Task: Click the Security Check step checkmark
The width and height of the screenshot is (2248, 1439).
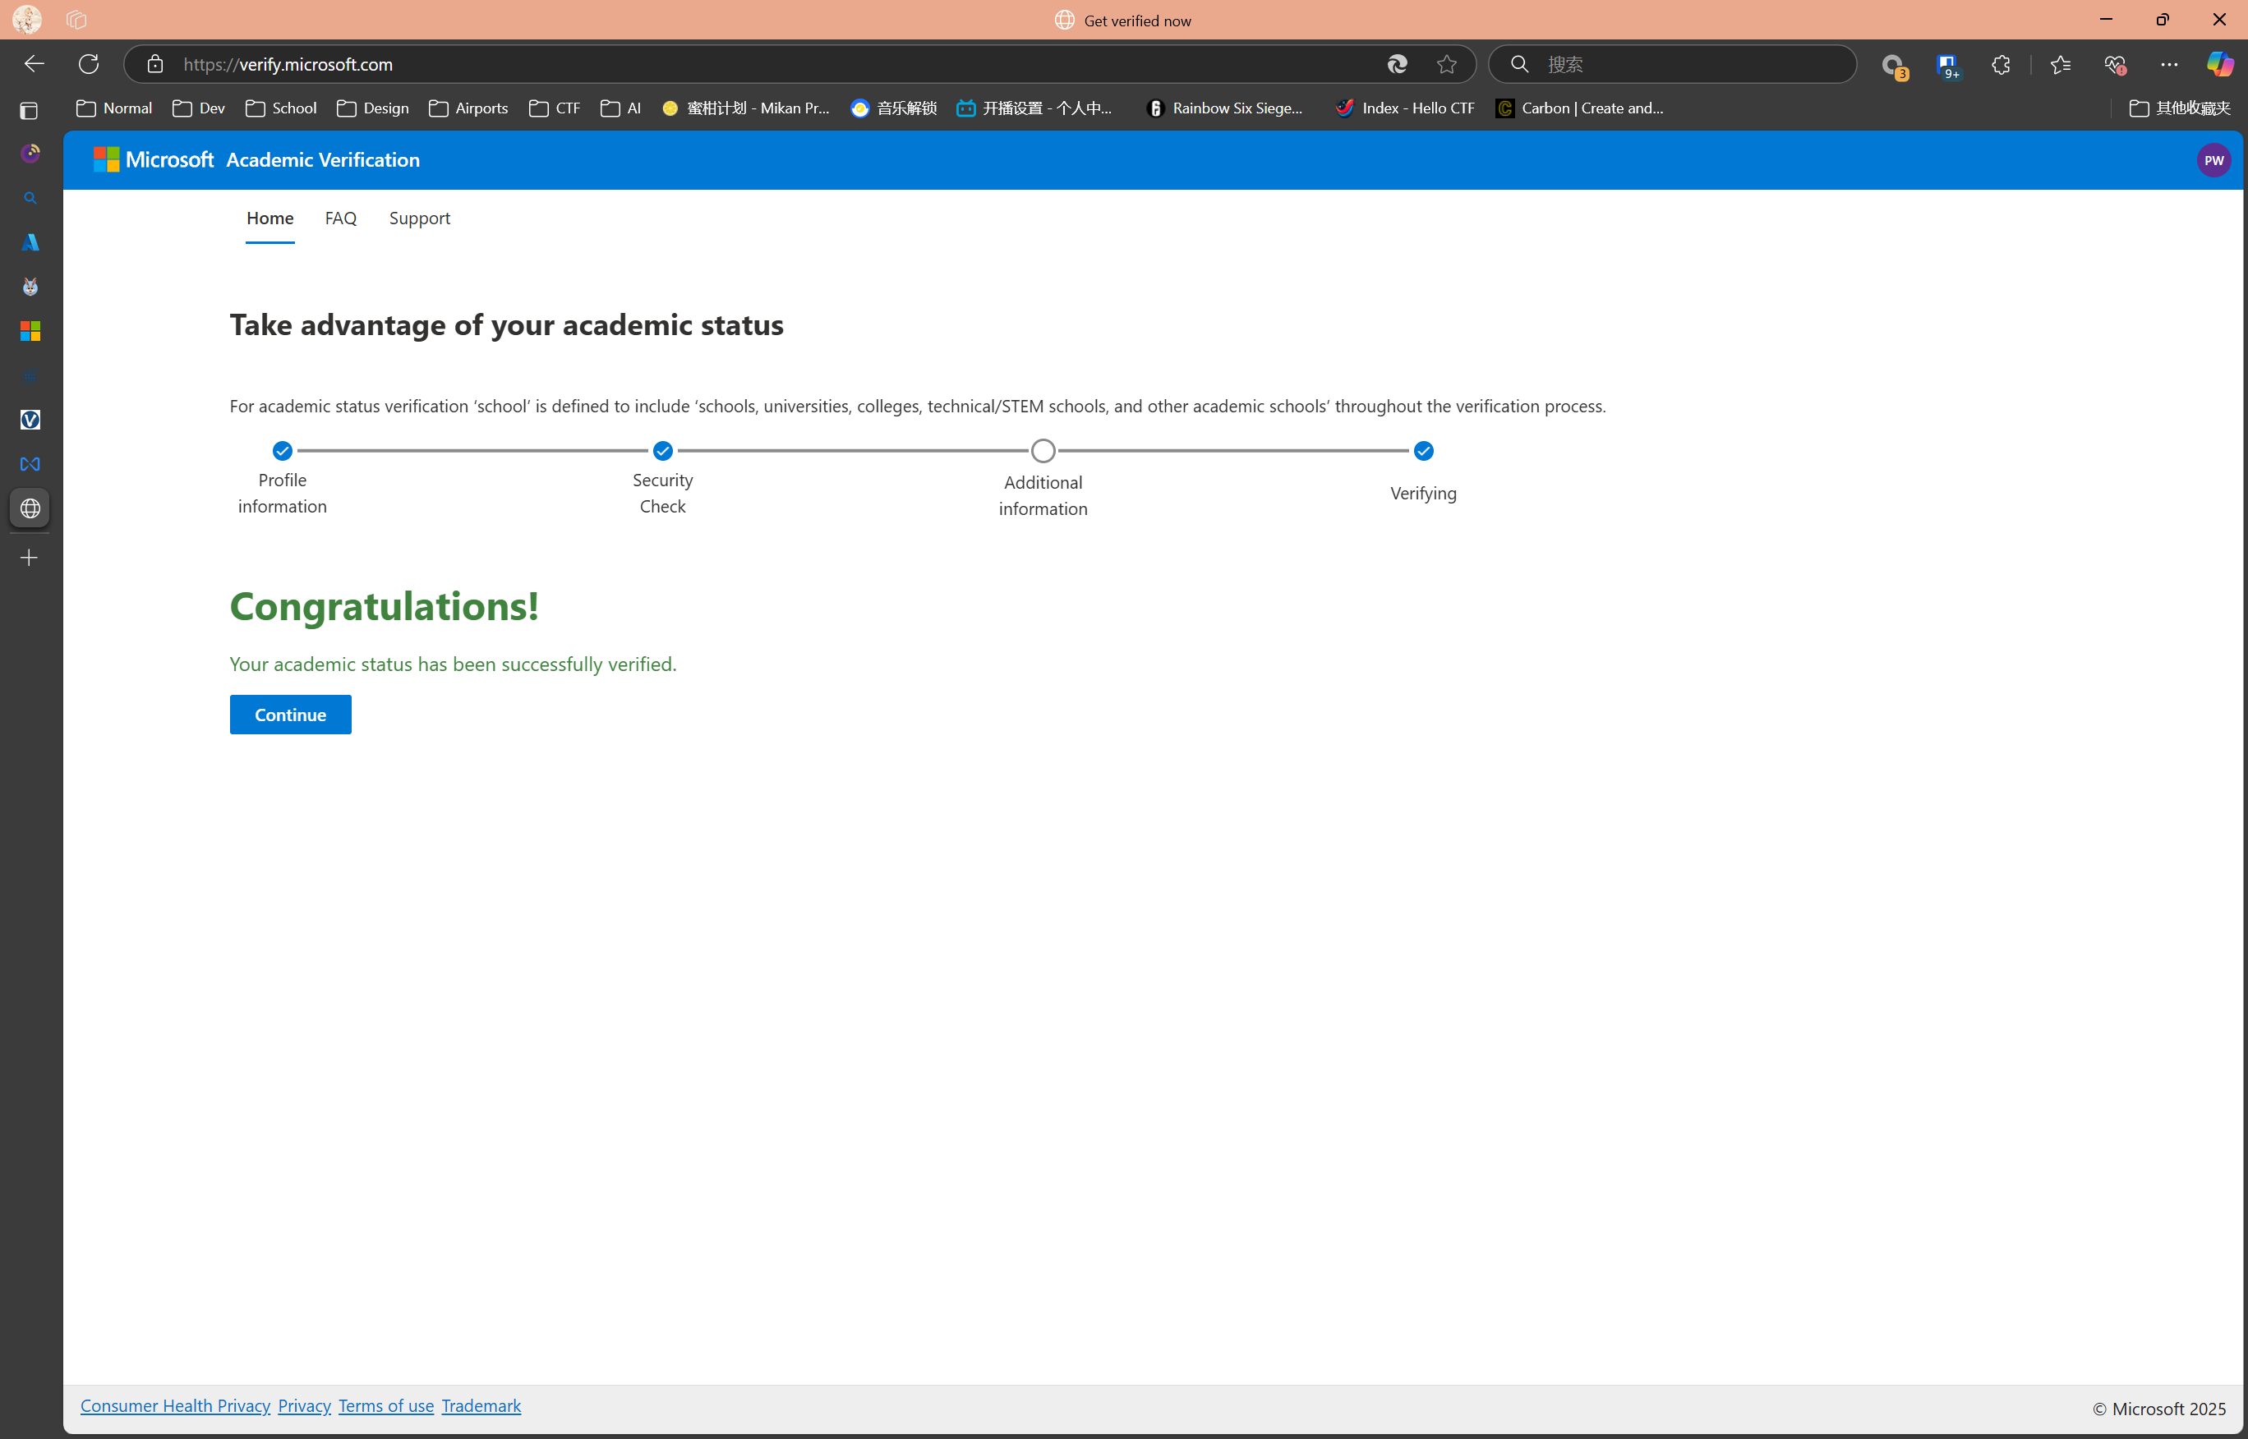Action: coord(663,451)
